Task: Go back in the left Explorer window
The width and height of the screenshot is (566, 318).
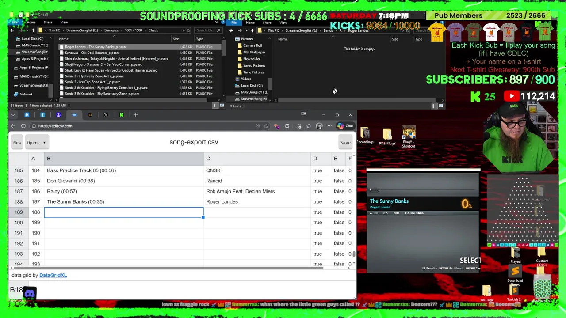Action: [12, 30]
